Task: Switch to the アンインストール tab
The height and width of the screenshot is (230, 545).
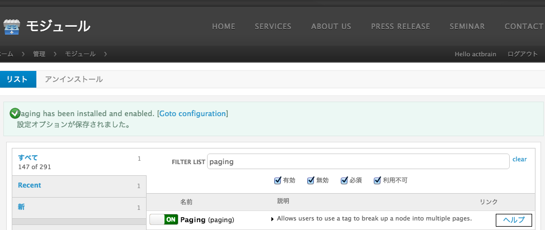Action: pyautogui.click(x=74, y=79)
